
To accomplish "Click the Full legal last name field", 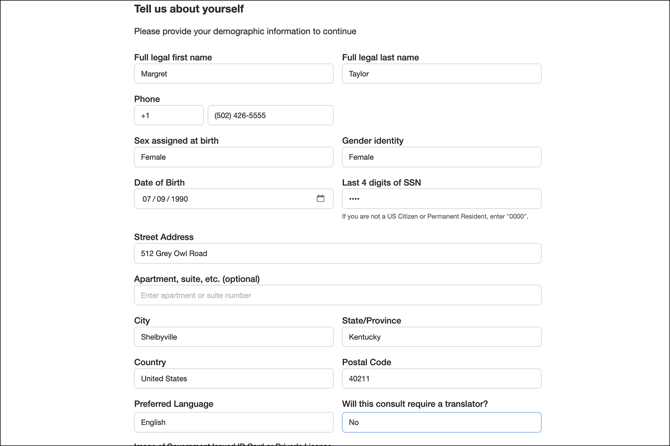I will (441, 74).
